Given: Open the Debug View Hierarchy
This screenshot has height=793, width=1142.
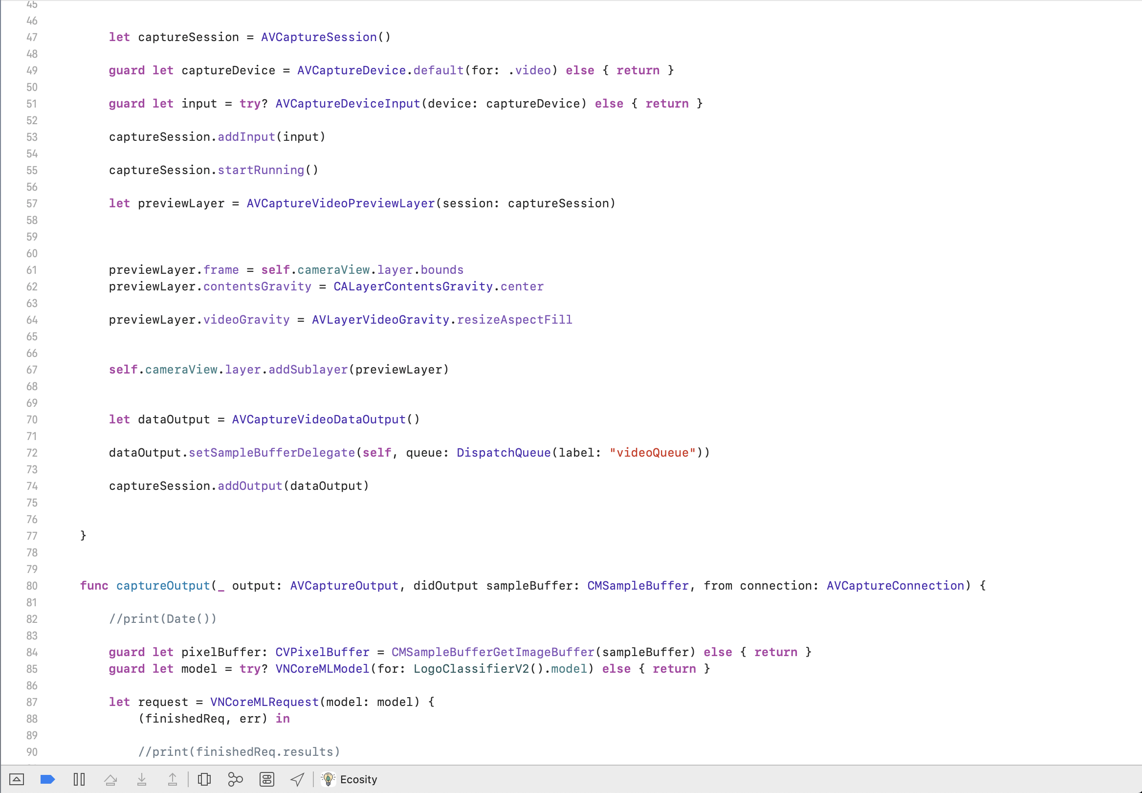Looking at the screenshot, I should 204,779.
